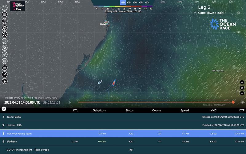Click the 36.02:17:03 elapsed time
Viewport: 246px width, 154px height.
(x=52, y=103)
